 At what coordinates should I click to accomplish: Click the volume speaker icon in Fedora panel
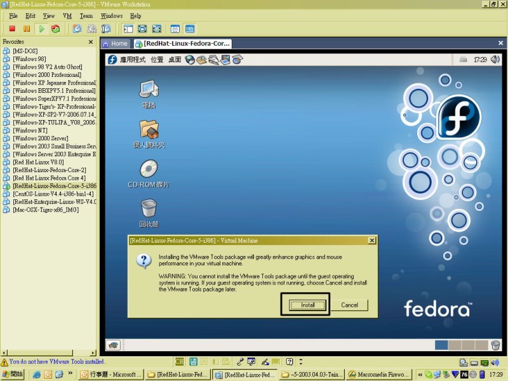(495, 59)
